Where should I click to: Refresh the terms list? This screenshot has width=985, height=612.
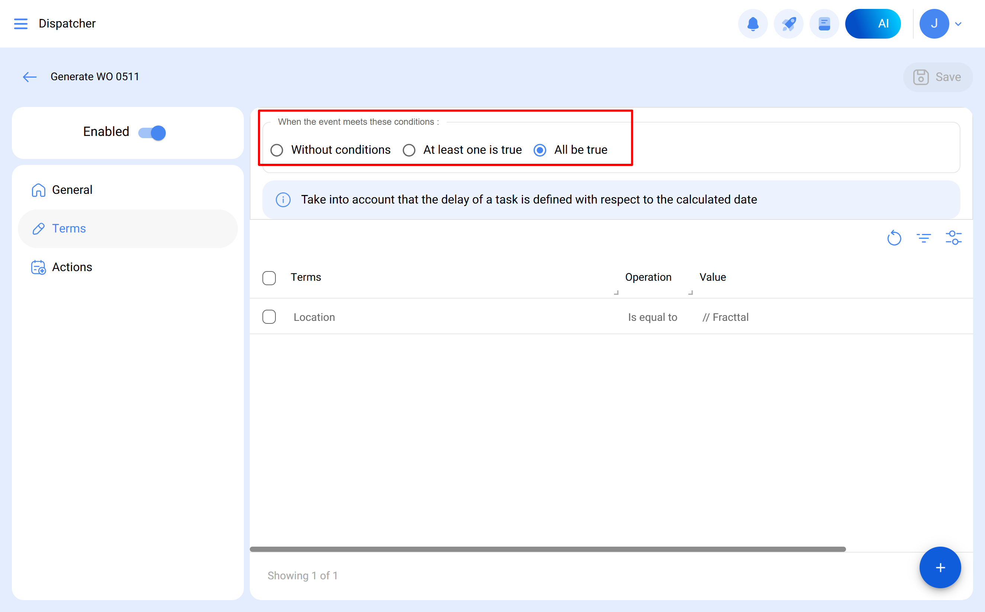[894, 238]
